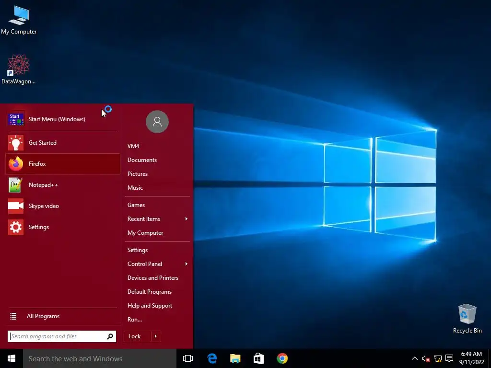Expand the Recent Items submenu arrow
Viewport: 491px width, 368px height.
pos(187,218)
